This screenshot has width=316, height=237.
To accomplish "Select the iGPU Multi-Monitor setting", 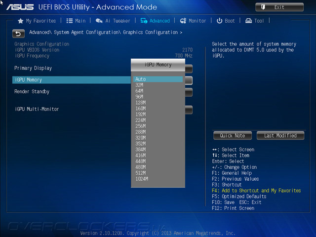I will coord(37,109).
